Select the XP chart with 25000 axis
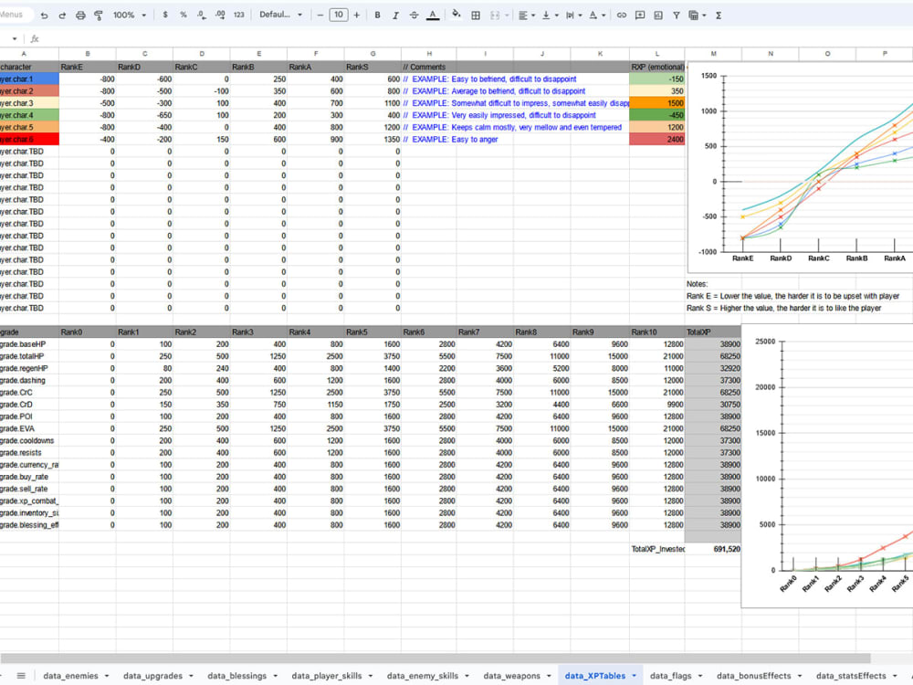913x685 pixels. (827, 465)
